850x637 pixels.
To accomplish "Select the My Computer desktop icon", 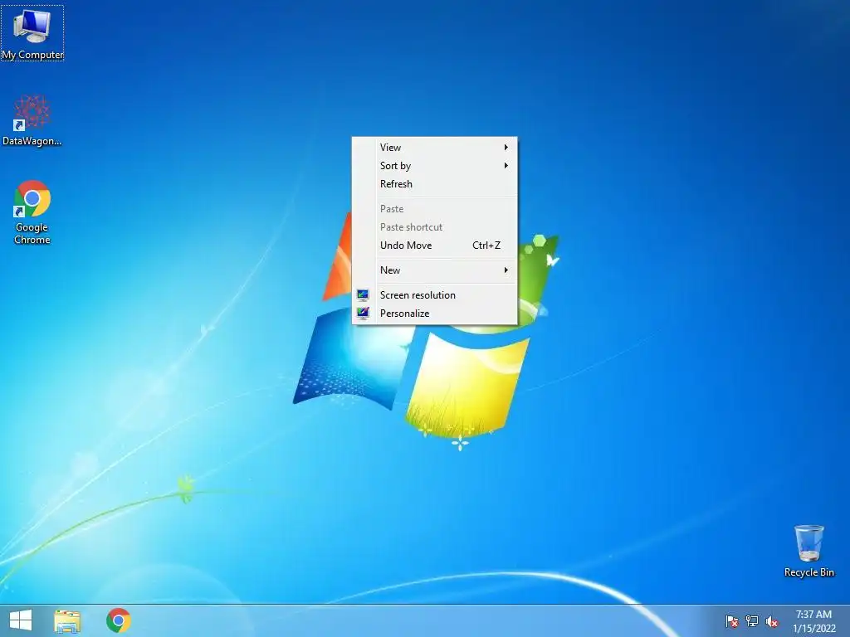I will pos(32,33).
